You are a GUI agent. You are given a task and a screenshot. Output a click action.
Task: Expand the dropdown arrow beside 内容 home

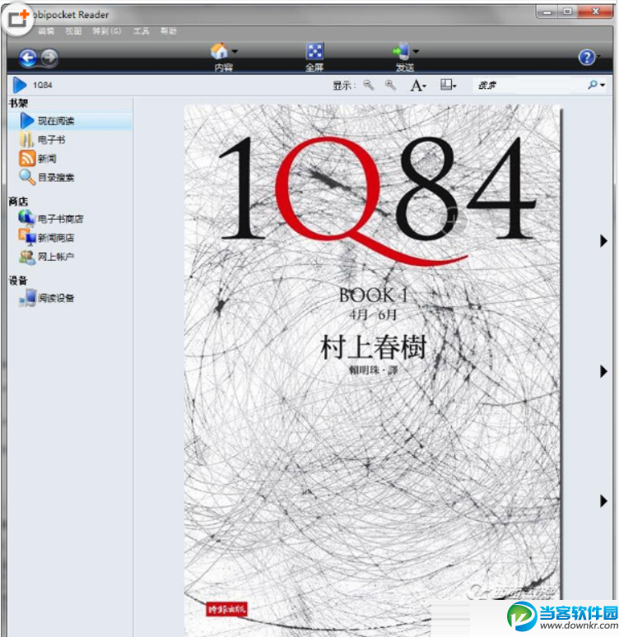pyautogui.click(x=235, y=52)
